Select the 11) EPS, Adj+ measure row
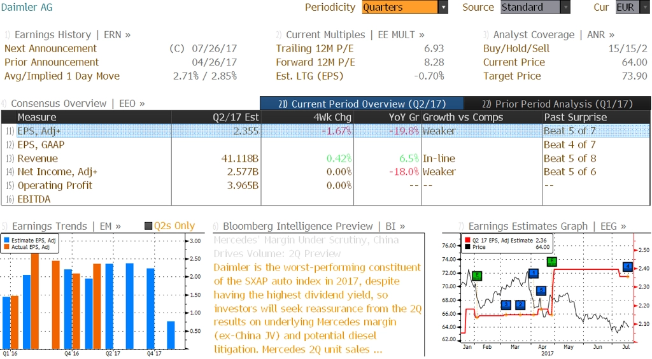652x359 pixels. click(325, 131)
